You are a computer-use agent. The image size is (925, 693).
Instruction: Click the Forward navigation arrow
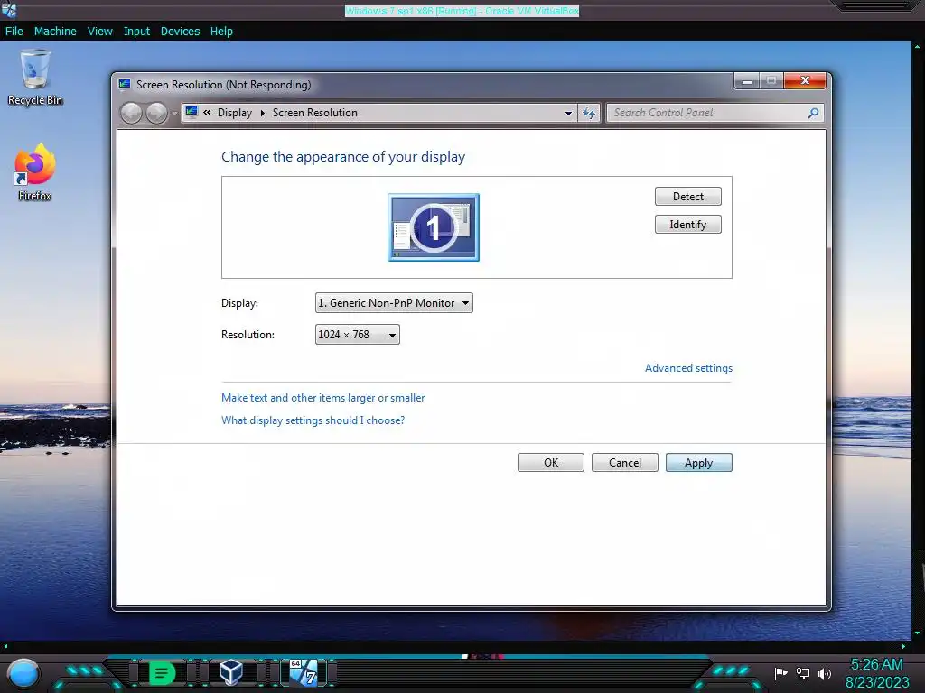pyautogui.click(x=156, y=113)
